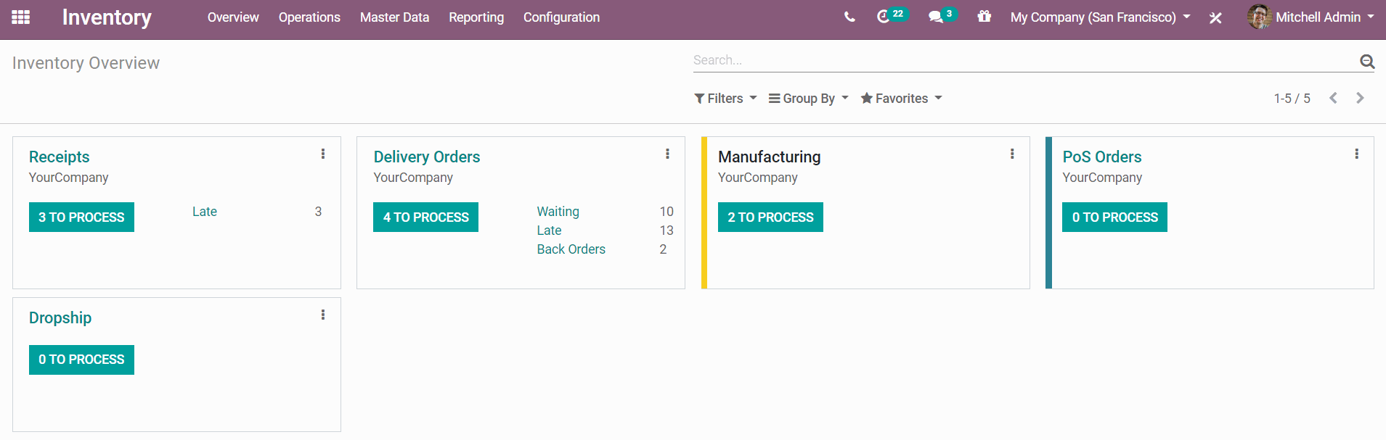Go to next page arrow
The height and width of the screenshot is (440, 1386).
coord(1360,98)
